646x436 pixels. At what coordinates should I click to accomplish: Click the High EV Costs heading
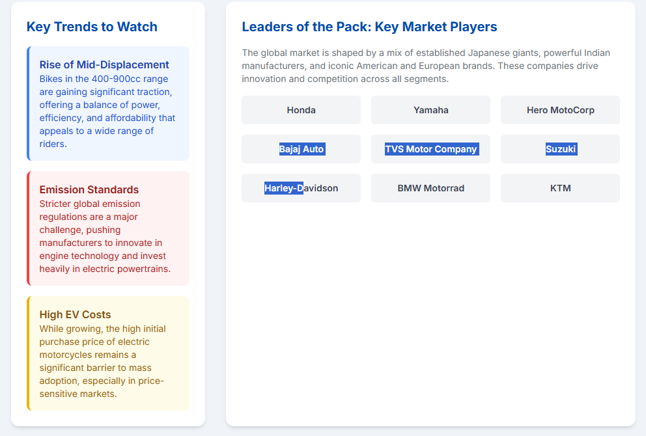[x=76, y=314]
